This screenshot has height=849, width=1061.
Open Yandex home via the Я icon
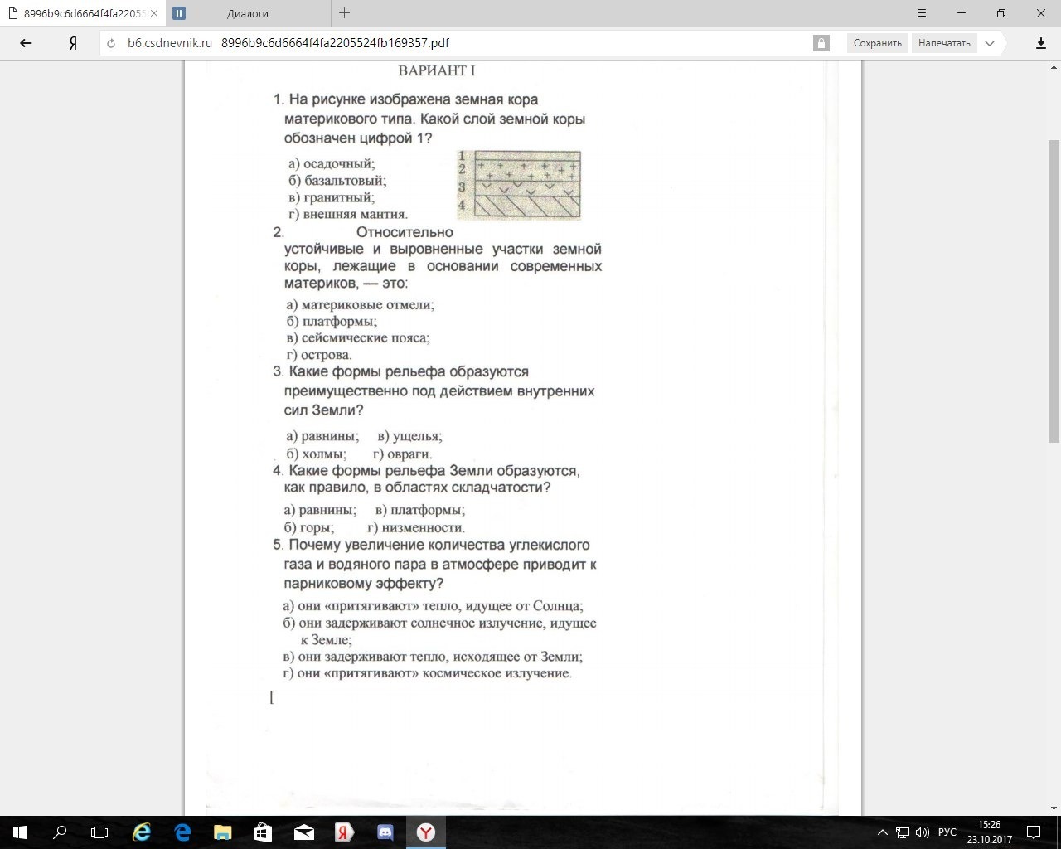click(73, 43)
